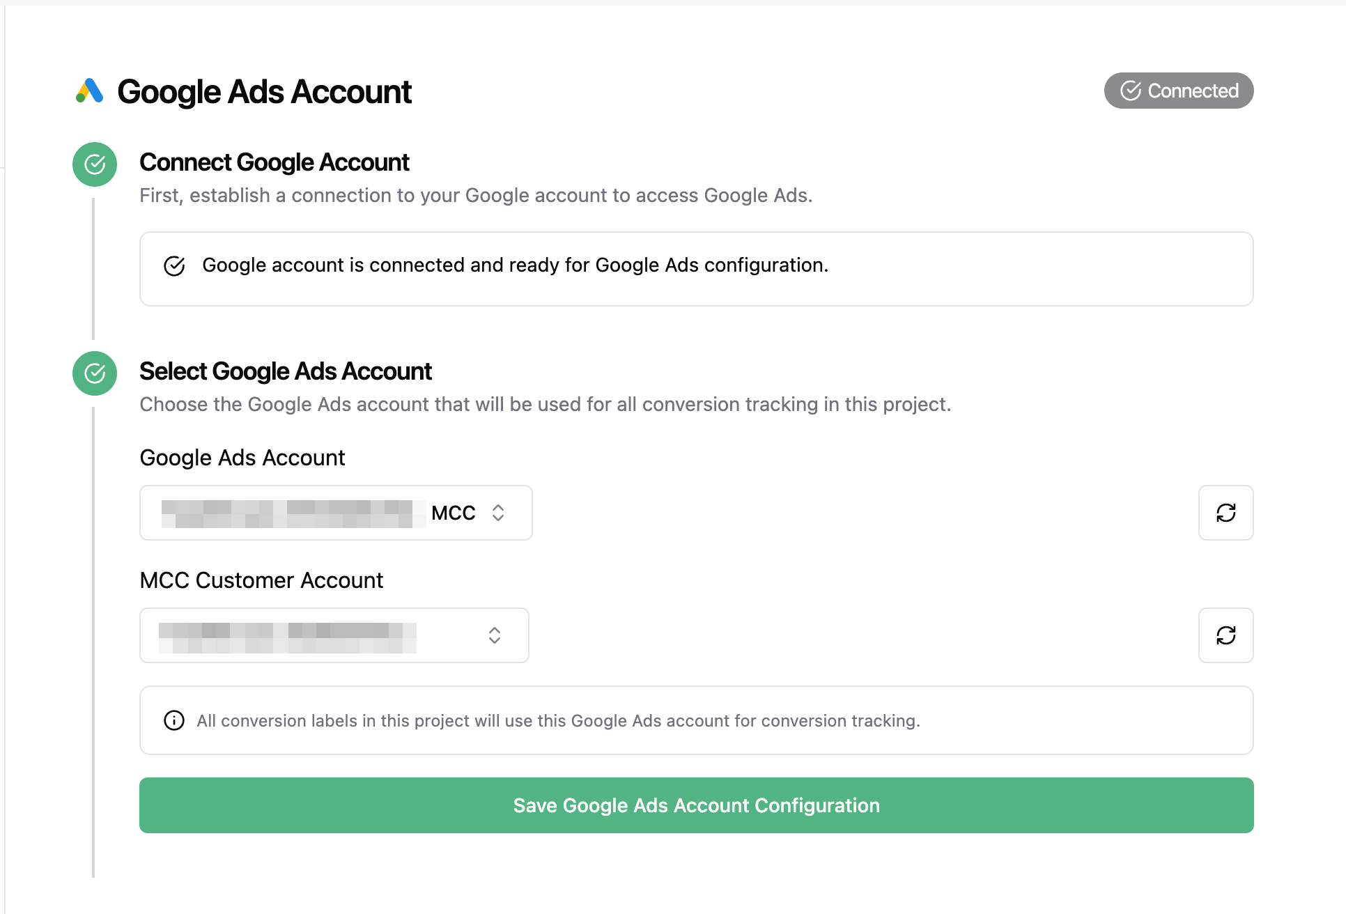Click the Connected status indicator

[1178, 90]
